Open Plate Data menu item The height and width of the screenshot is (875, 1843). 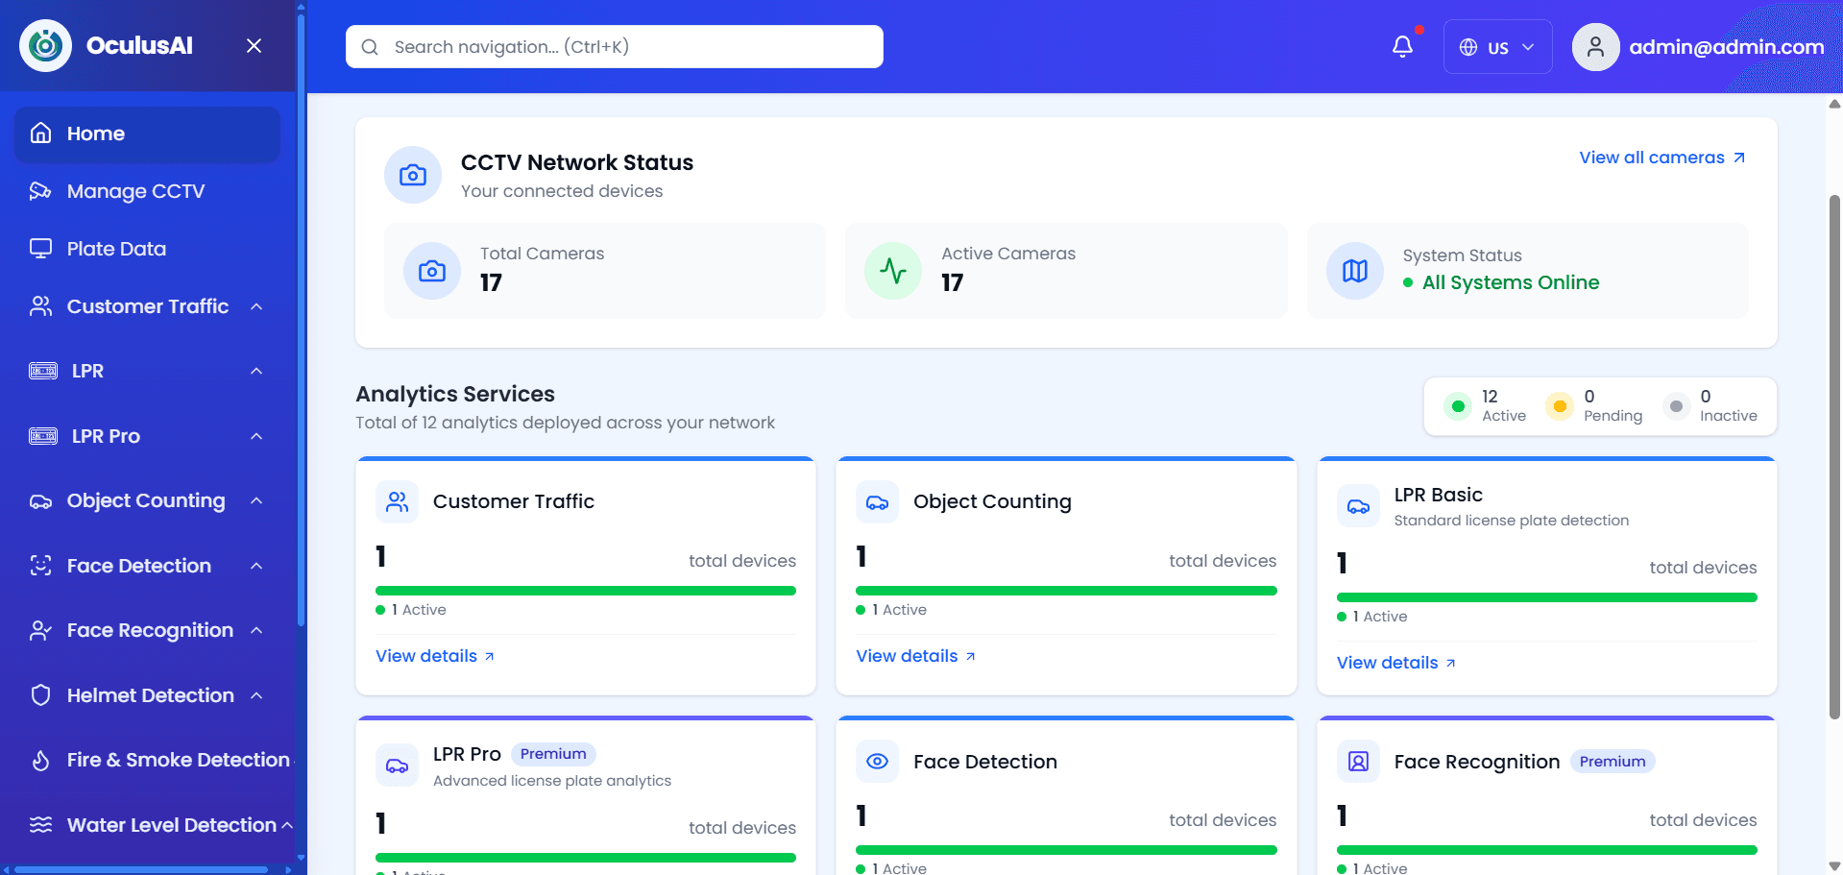[148, 249]
